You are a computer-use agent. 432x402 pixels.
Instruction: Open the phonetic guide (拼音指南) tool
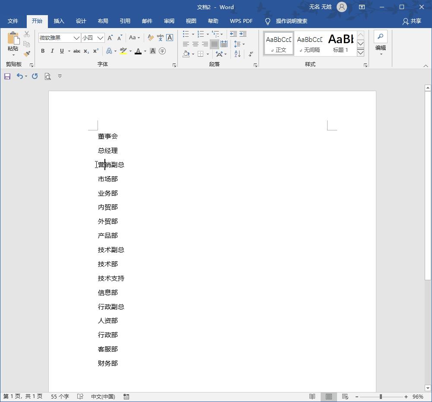pos(159,37)
